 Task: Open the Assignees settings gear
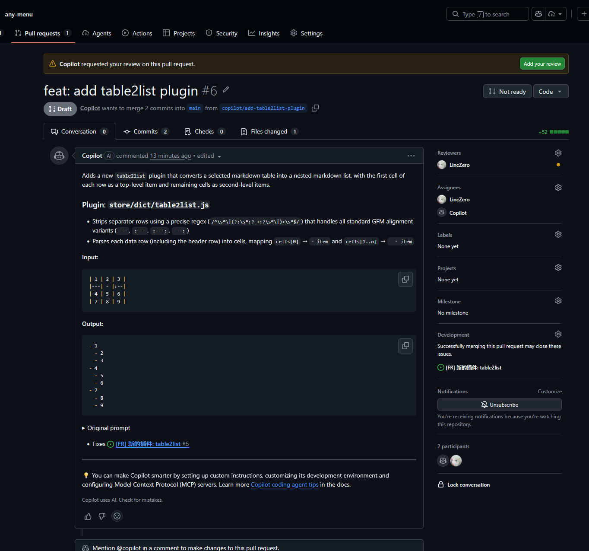[x=558, y=188]
